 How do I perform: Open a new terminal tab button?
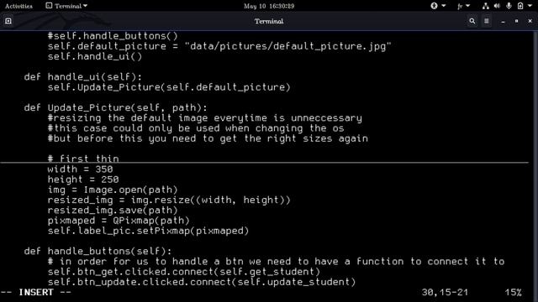click(8, 21)
